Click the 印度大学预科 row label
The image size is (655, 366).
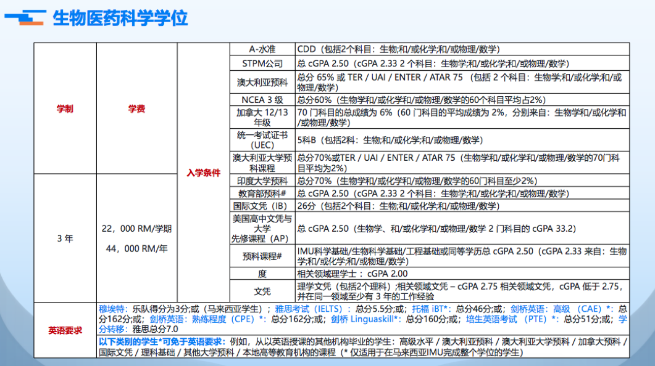coord(262,181)
